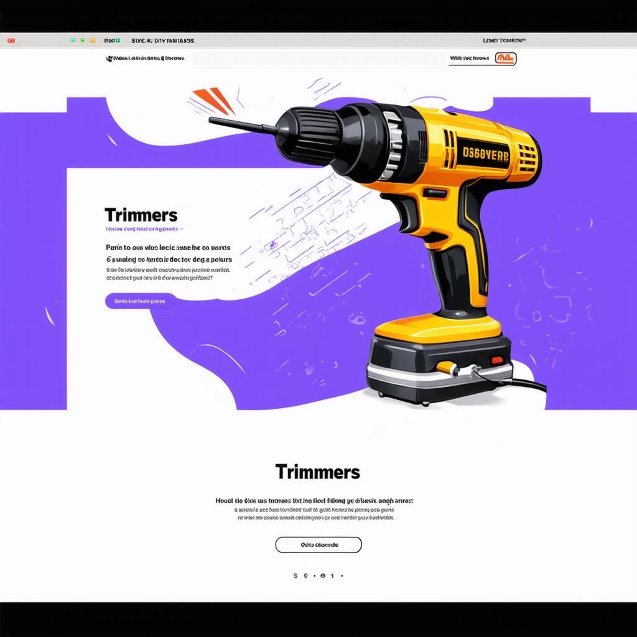This screenshot has width=637, height=637.
Task: Click the red switch on the drill base
Action: coord(496,360)
